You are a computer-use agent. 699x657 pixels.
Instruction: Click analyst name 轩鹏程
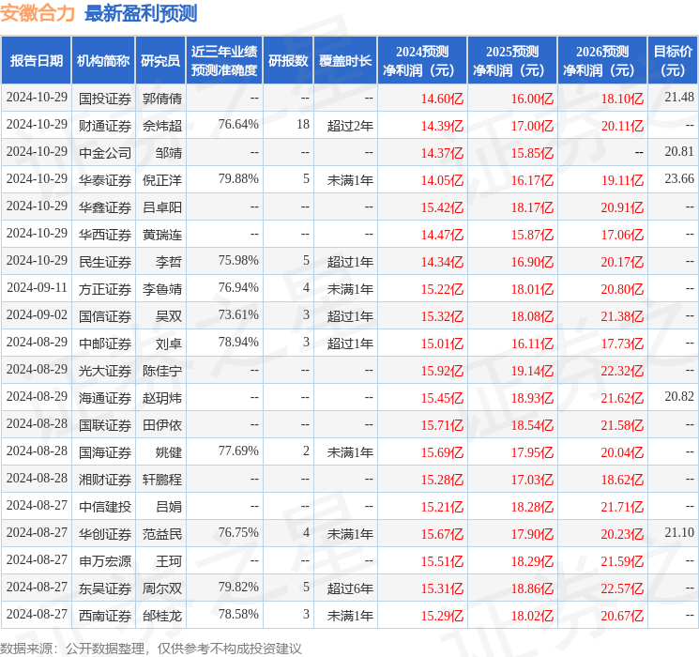click(162, 480)
